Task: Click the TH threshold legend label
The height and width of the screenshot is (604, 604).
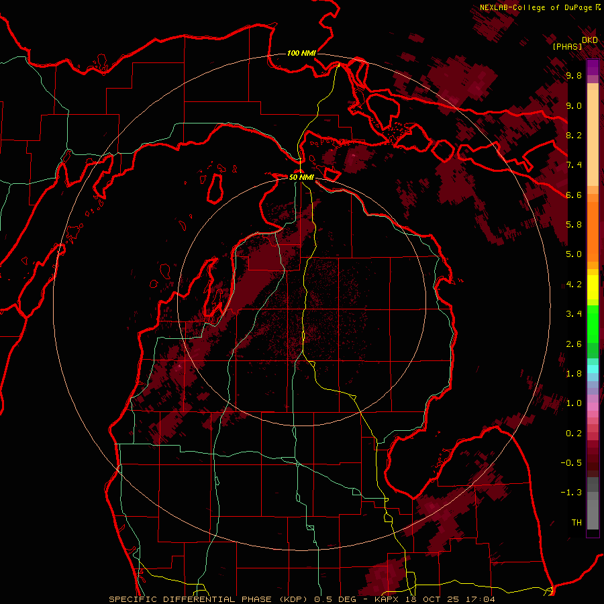Action: tap(576, 523)
